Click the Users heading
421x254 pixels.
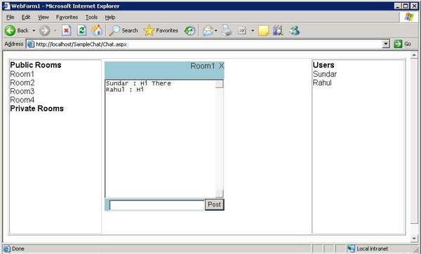pyautogui.click(x=323, y=65)
